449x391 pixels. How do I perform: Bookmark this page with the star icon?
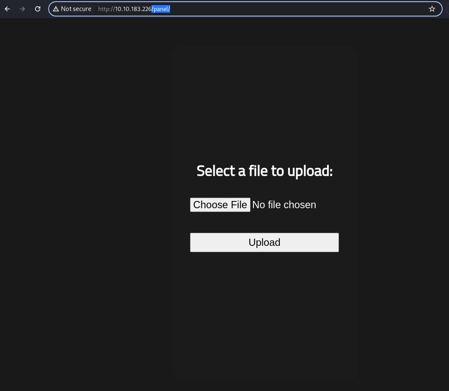432,9
